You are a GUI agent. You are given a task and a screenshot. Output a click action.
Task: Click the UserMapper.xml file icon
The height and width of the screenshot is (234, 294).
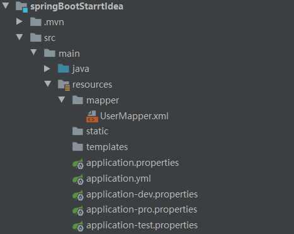pos(92,116)
